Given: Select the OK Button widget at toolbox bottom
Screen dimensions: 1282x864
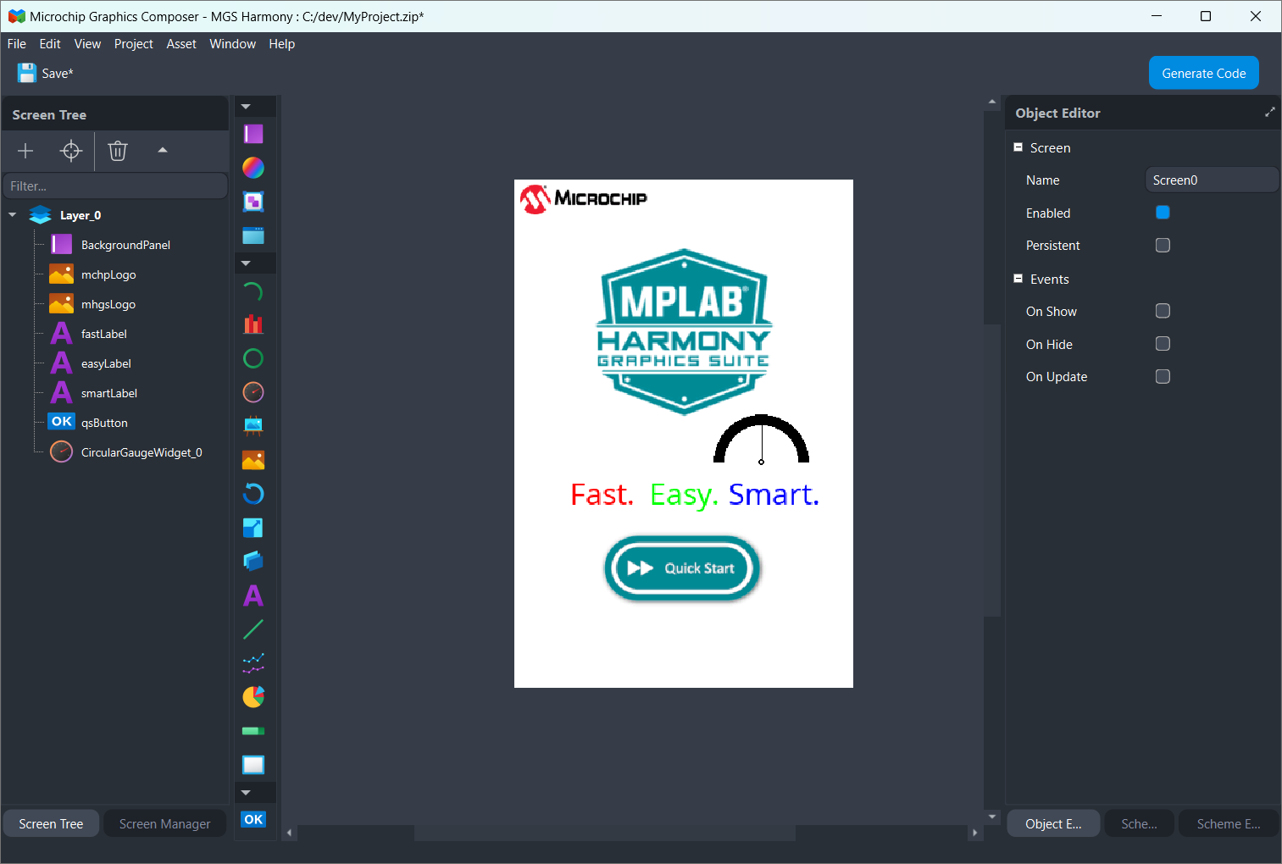Looking at the screenshot, I should coord(253,819).
